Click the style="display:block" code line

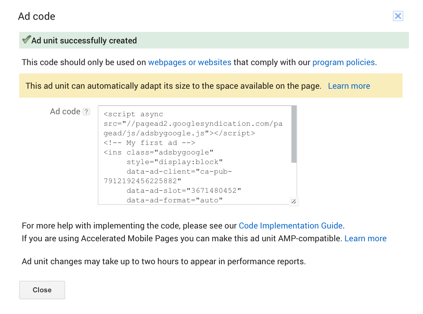click(174, 162)
